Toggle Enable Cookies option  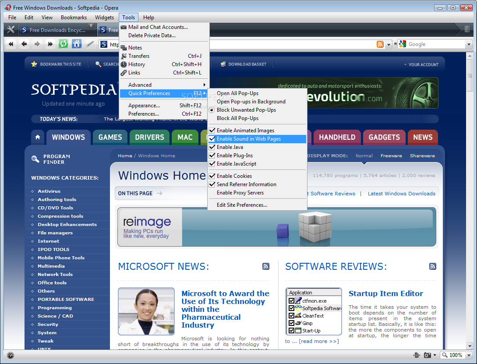click(x=258, y=176)
